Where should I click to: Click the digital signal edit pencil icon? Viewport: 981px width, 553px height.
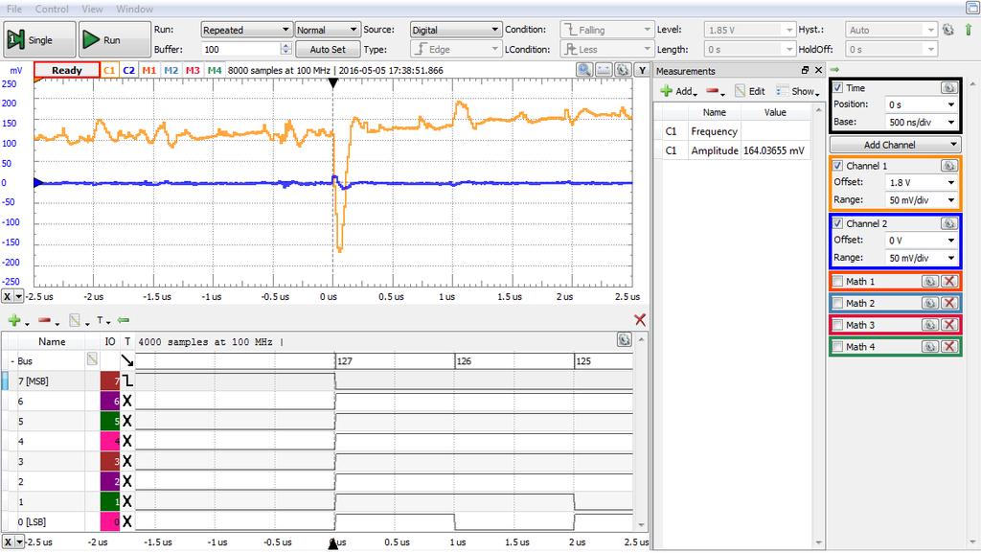coord(78,320)
